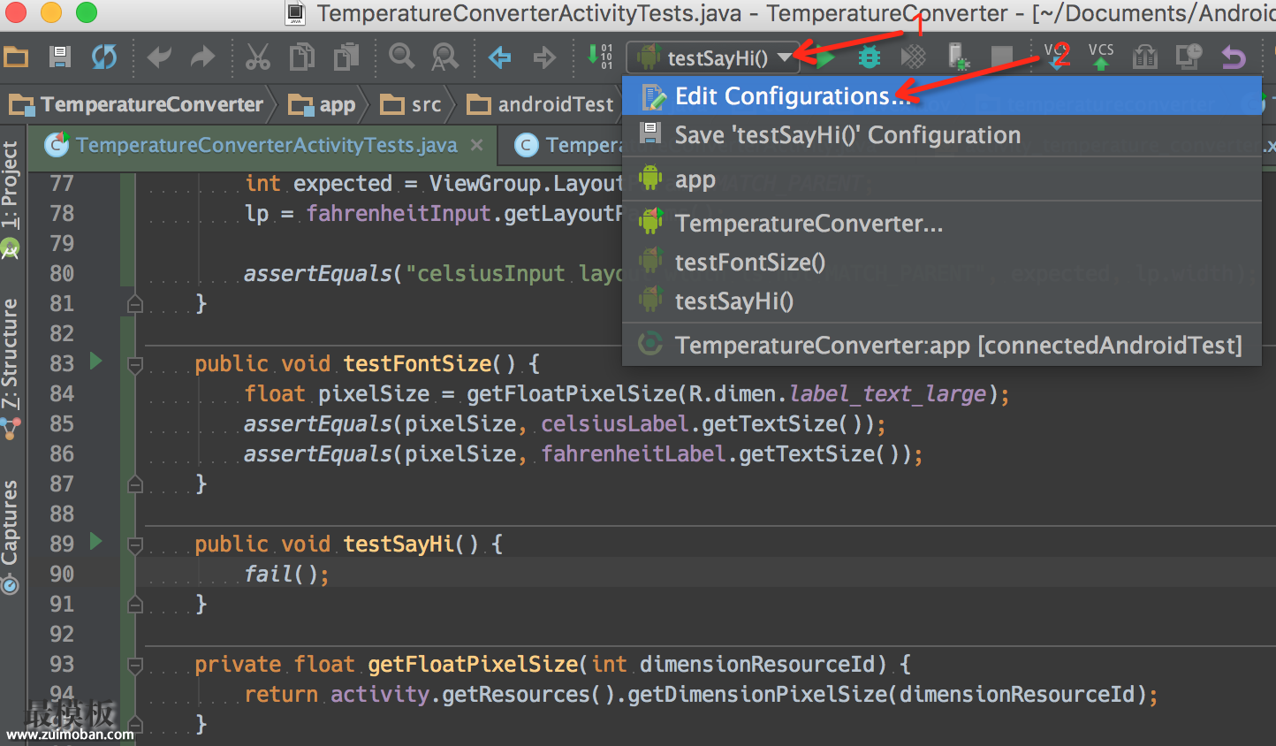Screen dimensions: 1276x746
Task: Click the fold end marker on line 91
Action: tap(135, 605)
